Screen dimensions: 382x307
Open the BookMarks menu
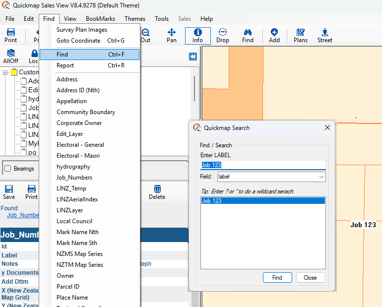[x=100, y=19]
